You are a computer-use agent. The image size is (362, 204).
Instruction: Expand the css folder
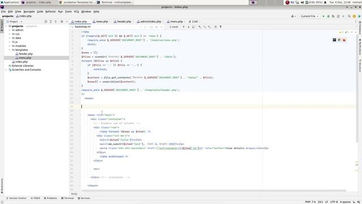(x=10, y=34)
